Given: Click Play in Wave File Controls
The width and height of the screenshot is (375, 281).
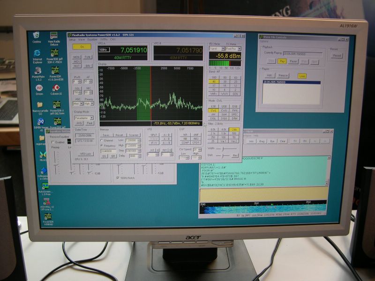Looking at the screenshot, I should (x=282, y=61).
